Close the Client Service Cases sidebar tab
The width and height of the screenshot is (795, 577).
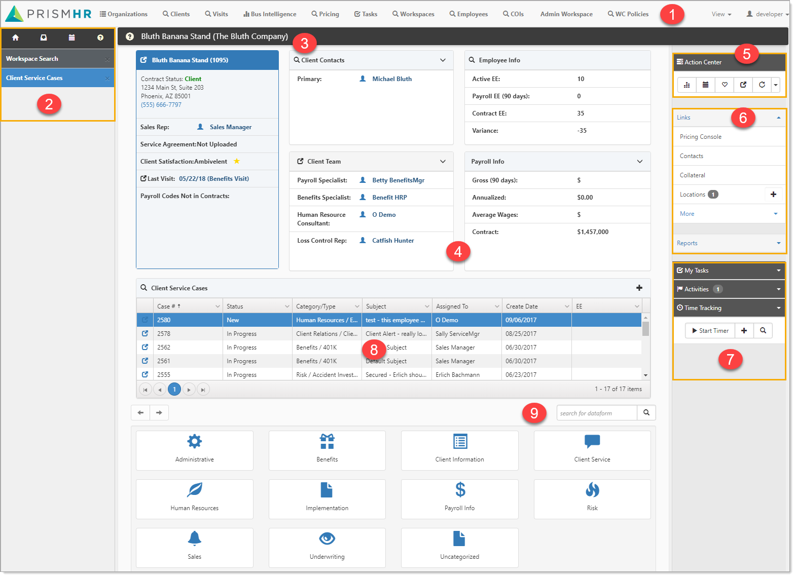[107, 79]
